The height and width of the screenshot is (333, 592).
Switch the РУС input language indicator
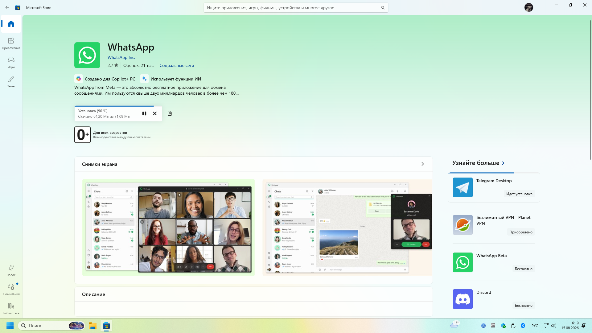[x=535, y=326]
